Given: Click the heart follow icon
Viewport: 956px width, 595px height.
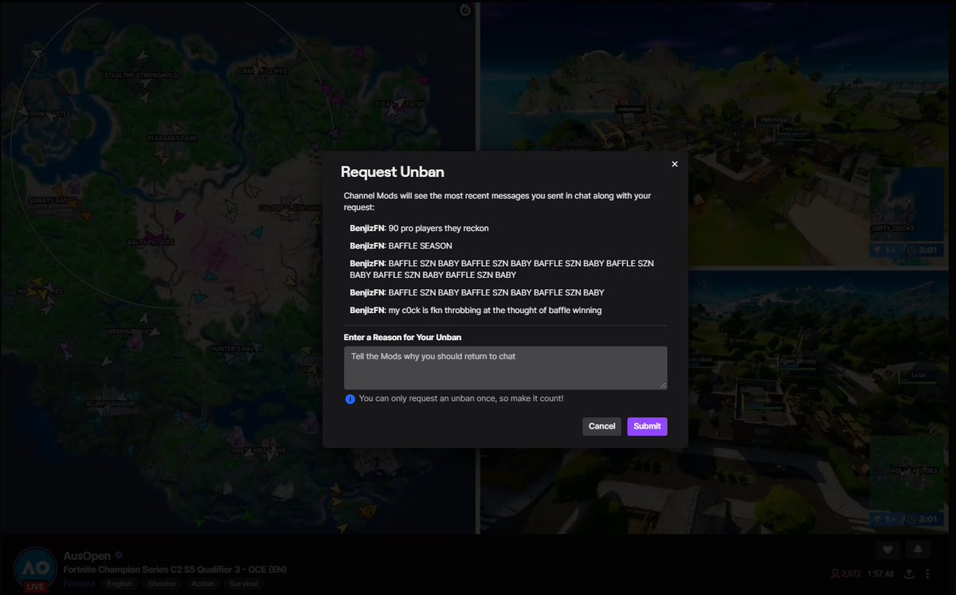Looking at the screenshot, I should [887, 550].
